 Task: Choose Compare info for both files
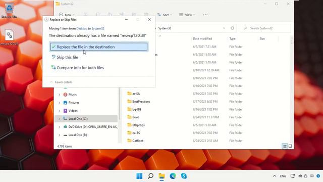(x=77, y=67)
